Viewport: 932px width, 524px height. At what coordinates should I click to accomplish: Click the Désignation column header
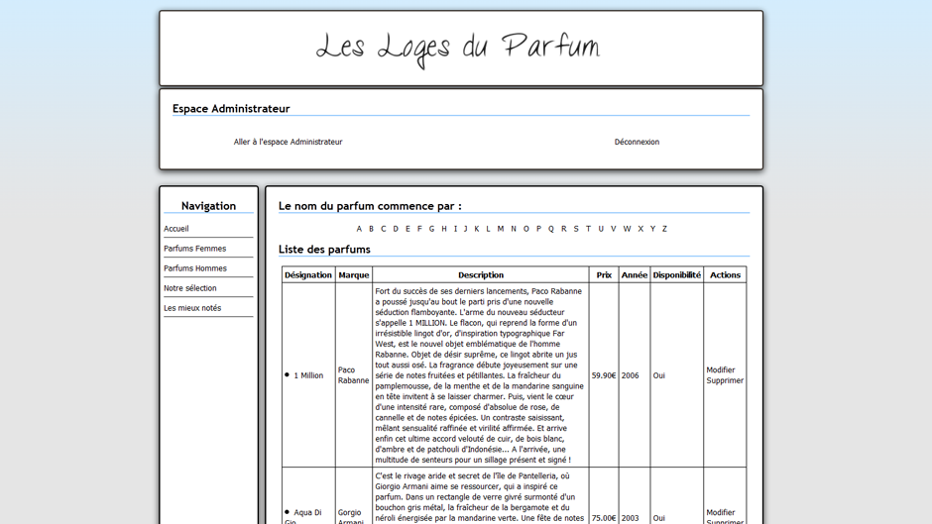(x=308, y=275)
